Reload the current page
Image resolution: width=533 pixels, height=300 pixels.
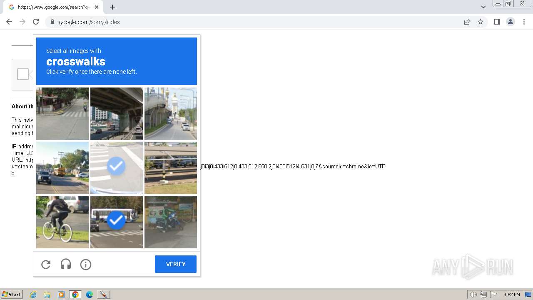(36, 22)
